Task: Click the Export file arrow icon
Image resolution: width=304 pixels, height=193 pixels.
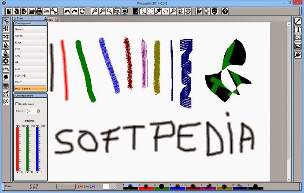Action: coord(24,11)
